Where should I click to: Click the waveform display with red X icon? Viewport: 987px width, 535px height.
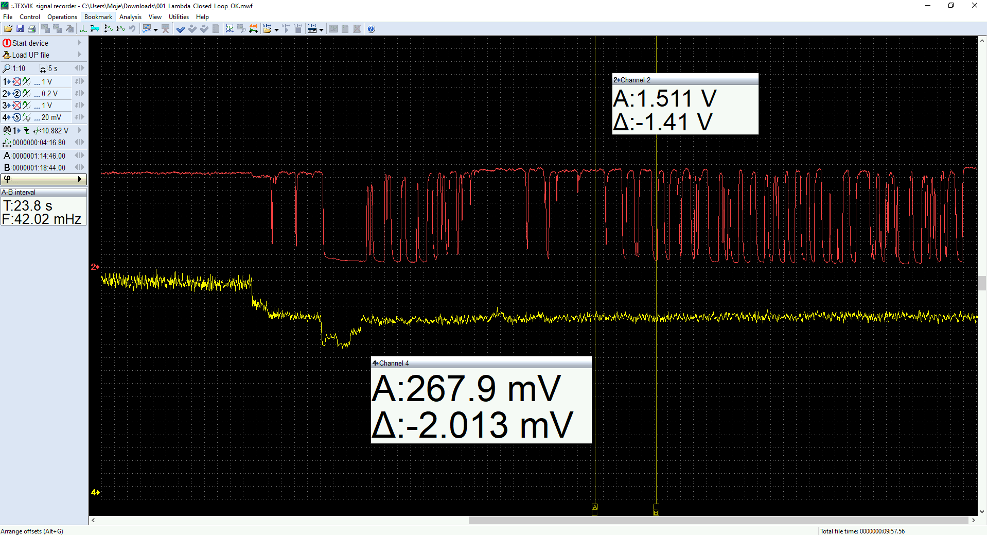coord(166,29)
